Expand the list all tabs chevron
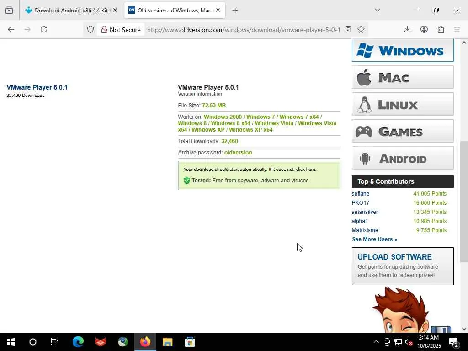This screenshot has height=351, width=468. click(378, 10)
